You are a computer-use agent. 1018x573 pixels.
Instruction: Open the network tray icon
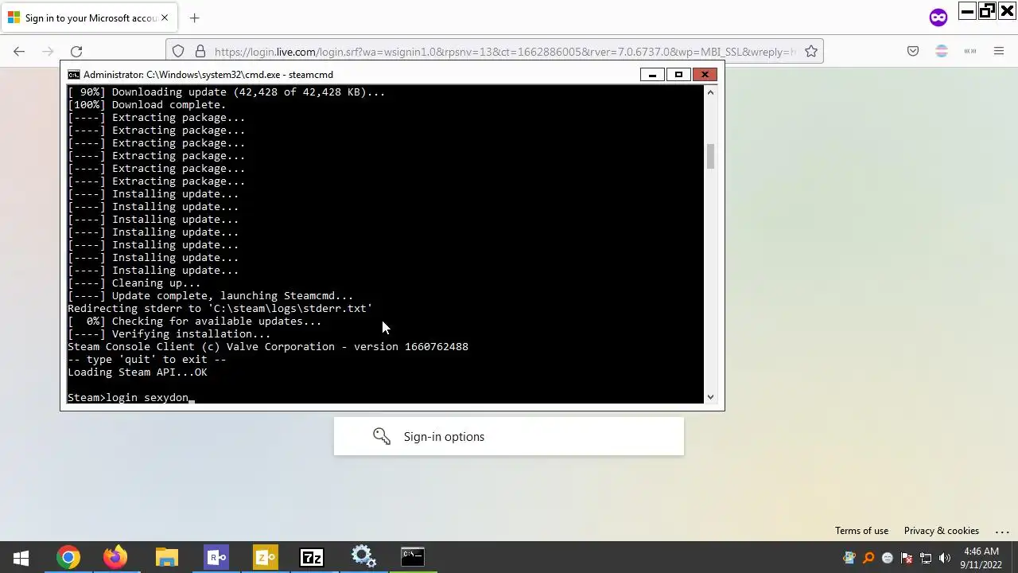coord(926,558)
